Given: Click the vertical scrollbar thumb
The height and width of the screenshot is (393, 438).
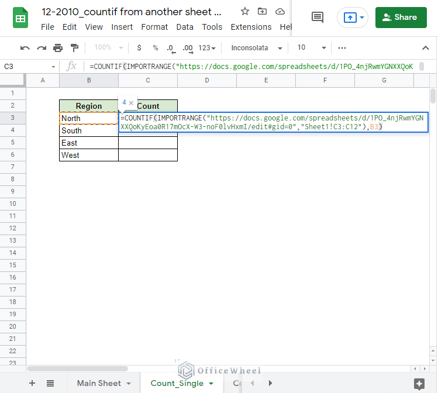Looking at the screenshot, I should coord(433,96).
